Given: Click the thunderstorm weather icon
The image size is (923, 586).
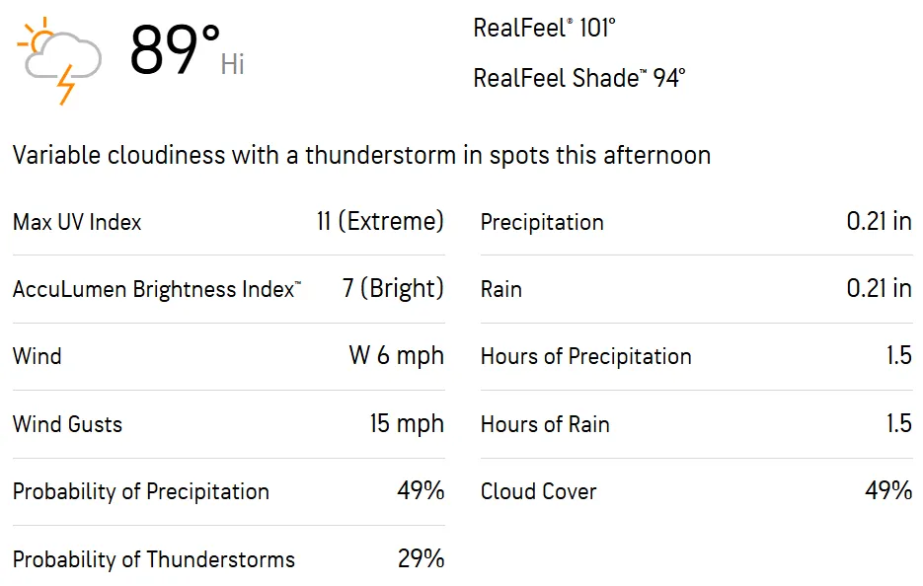Looking at the screenshot, I should coord(59,60).
